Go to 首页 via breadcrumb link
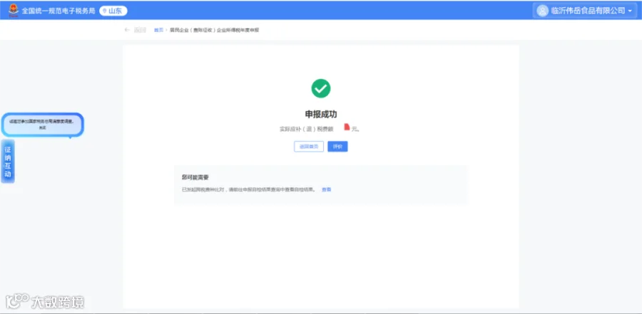 click(158, 30)
